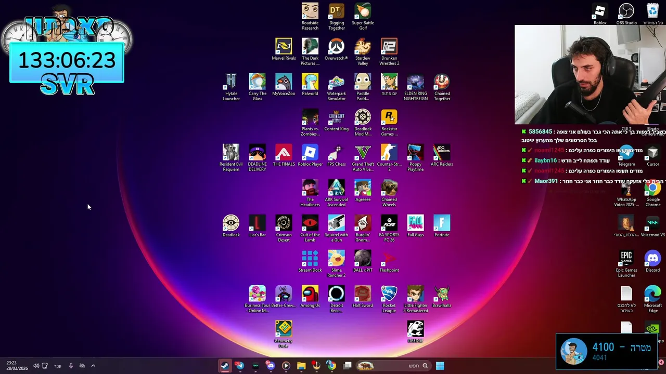This screenshot has height=374, width=666.
Task: Select the Epic Games Launcher icon
Action: (x=626, y=264)
